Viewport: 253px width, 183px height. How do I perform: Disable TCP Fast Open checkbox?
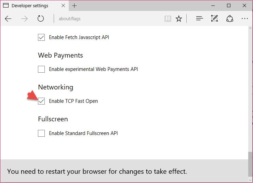pyautogui.click(x=41, y=101)
